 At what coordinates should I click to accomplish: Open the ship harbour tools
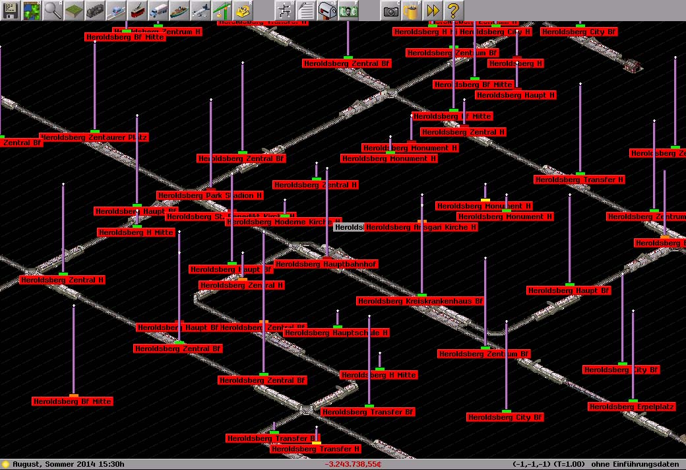point(179,11)
